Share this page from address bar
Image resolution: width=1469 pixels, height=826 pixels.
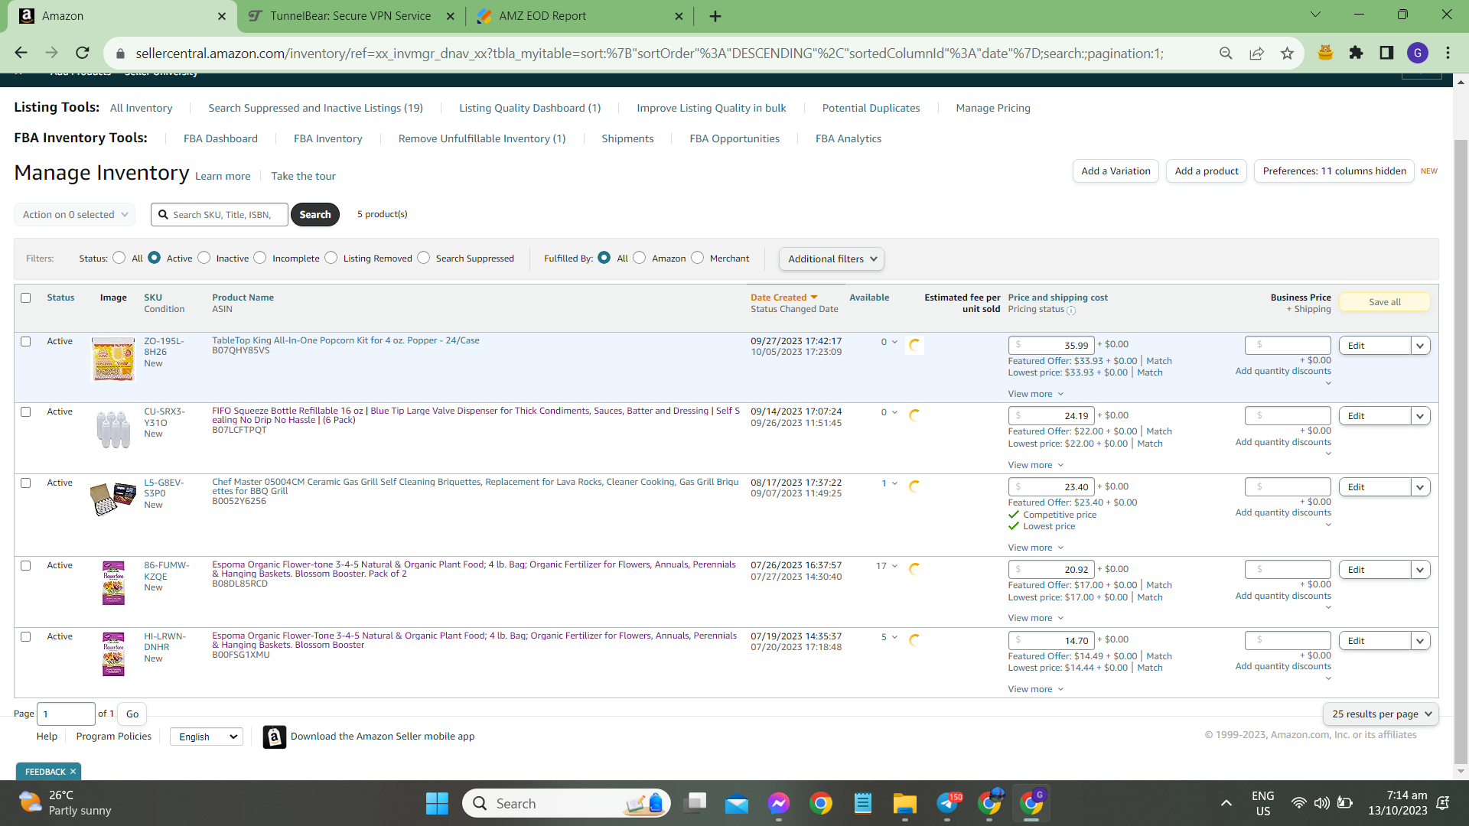click(x=1256, y=53)
